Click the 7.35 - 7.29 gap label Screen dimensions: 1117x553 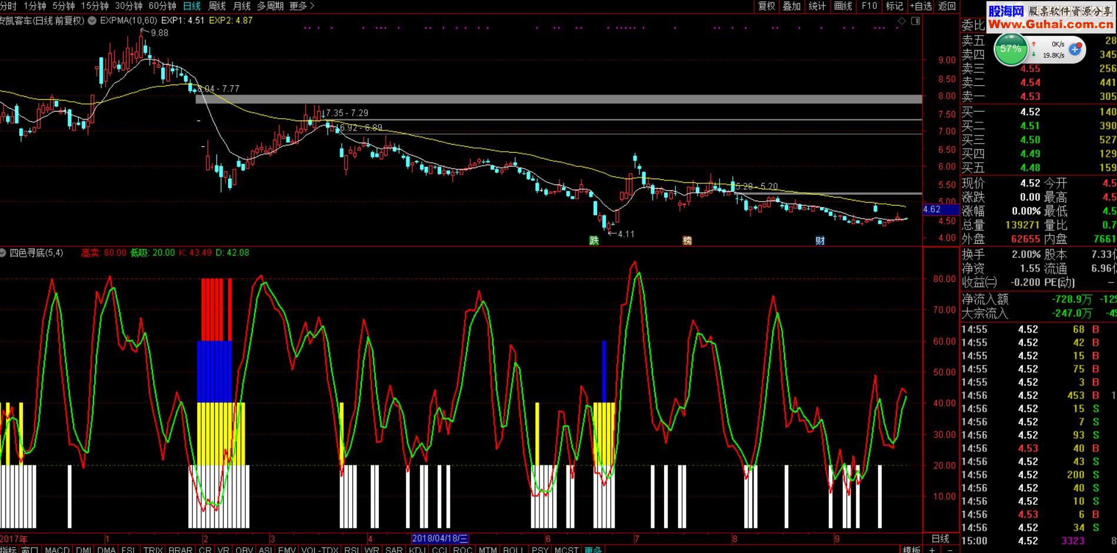click(x=346, y=113)
